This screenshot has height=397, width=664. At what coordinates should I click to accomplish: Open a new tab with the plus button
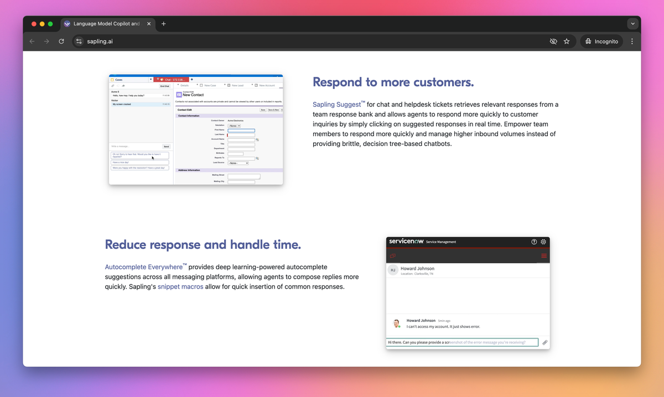click(164, 24)
